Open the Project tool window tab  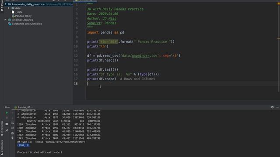pos(2,6)
